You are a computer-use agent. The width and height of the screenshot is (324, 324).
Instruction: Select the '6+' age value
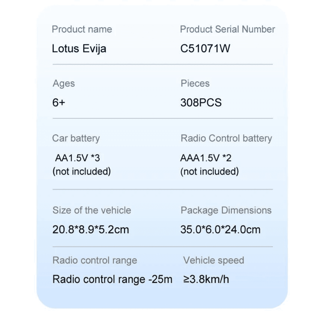[x=59, y=103]
